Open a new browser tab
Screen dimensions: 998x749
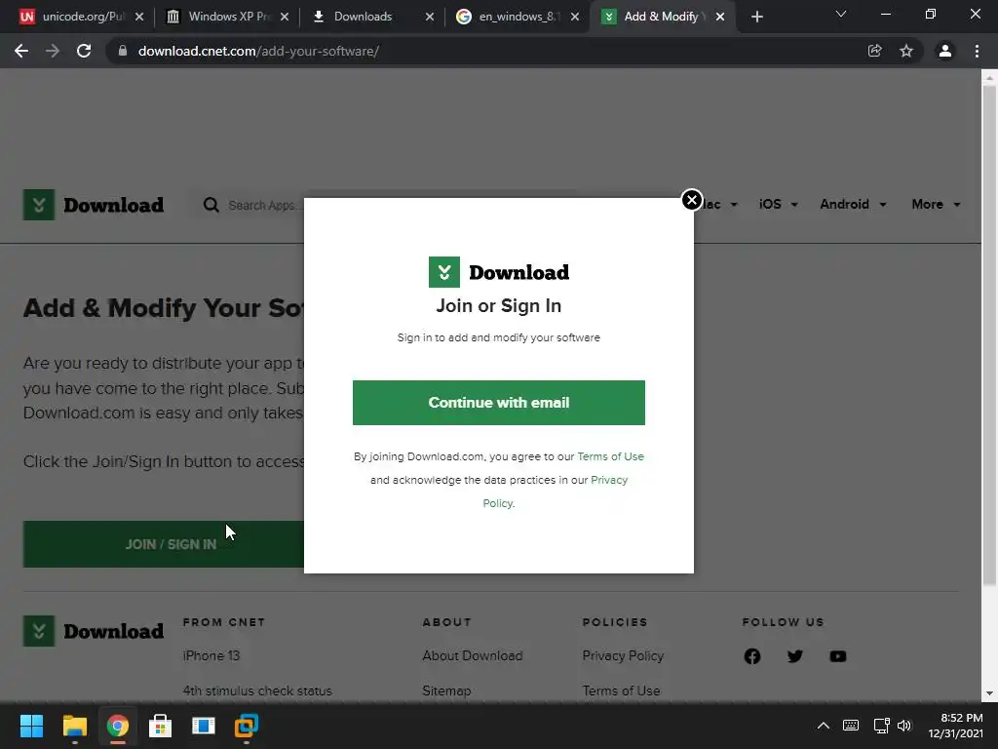(x=756, y=17)
